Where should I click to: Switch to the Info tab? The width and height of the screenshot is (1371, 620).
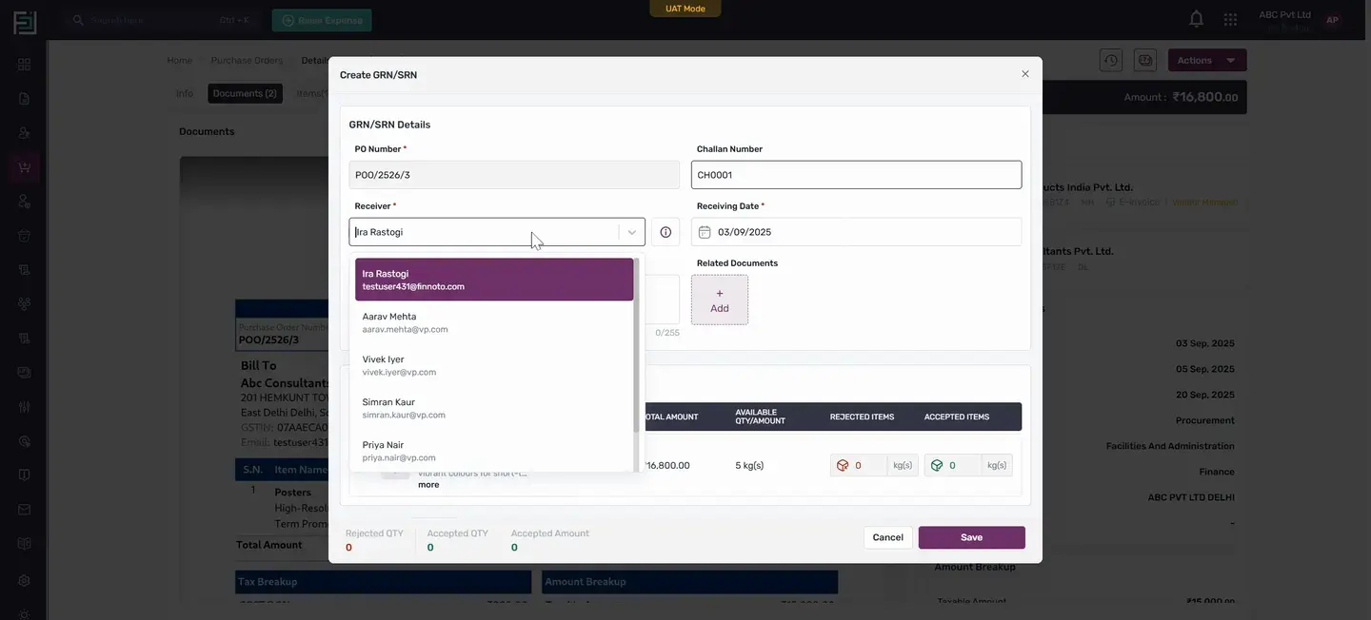(x=185, y=93)
